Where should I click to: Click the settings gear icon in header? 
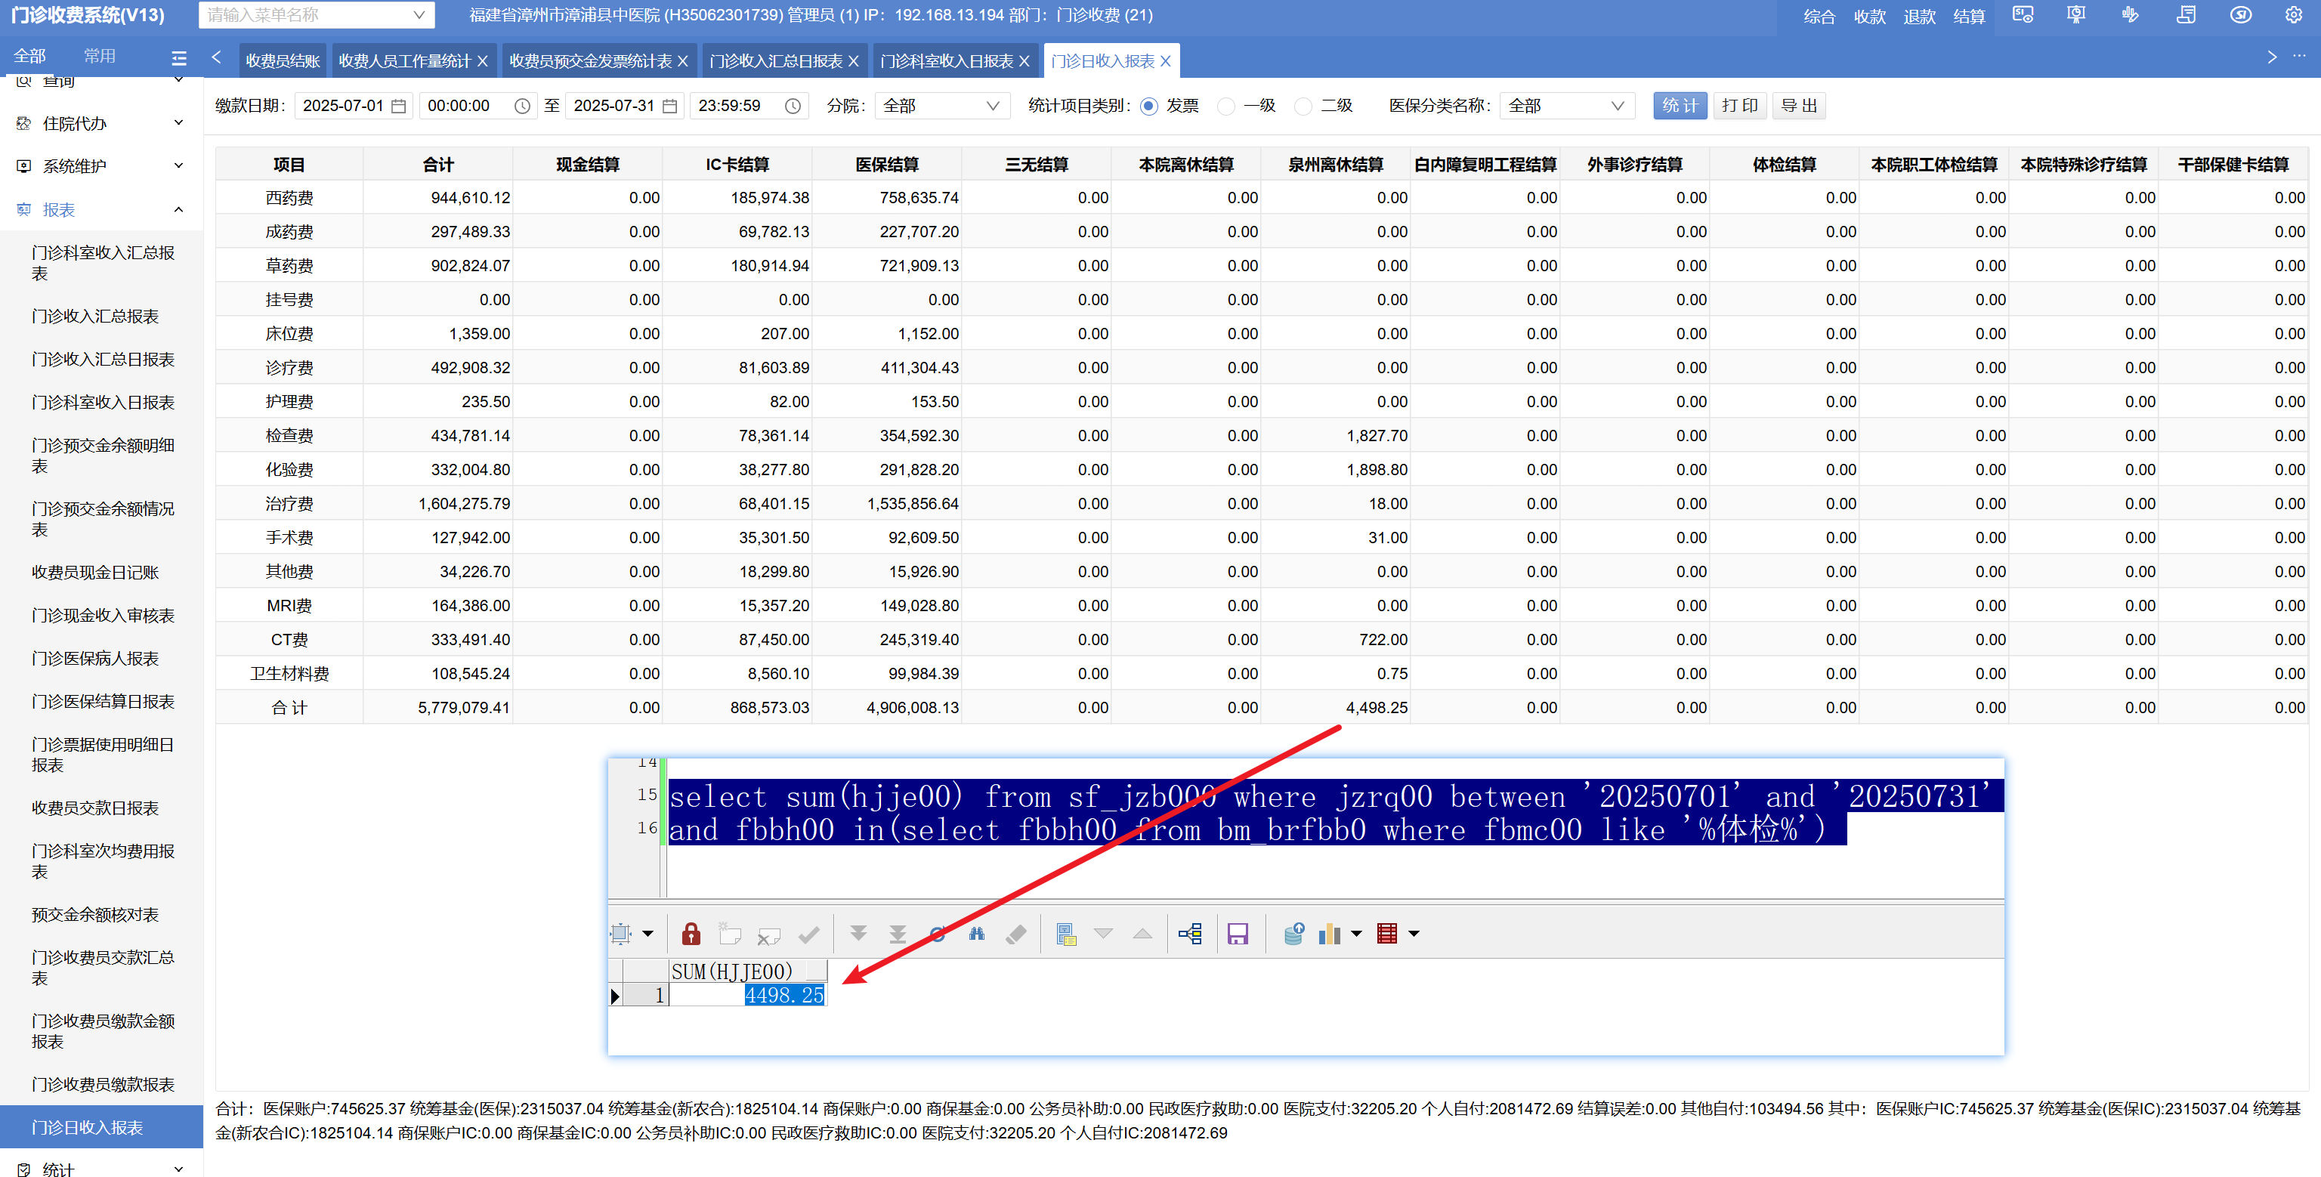click(x=2293, y=15)
